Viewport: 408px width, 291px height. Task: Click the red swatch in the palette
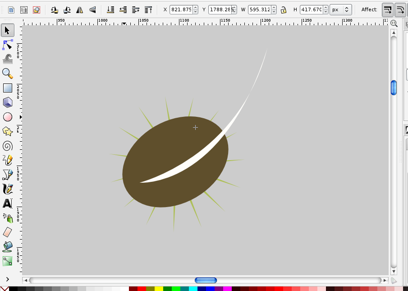pyautogui.click(x=142, y=288)
